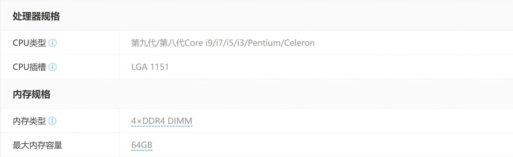
Task: Click the 第八代 text in CPU value
Action: 172,43
